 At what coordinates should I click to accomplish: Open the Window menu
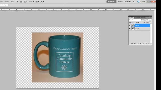[7, 2]
